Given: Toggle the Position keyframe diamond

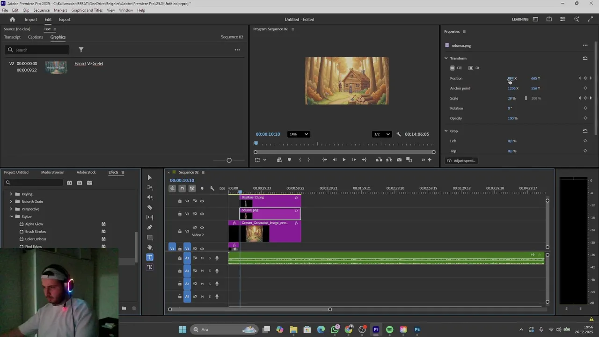Looking at the screenshot, I should click(x=585, y=79).
